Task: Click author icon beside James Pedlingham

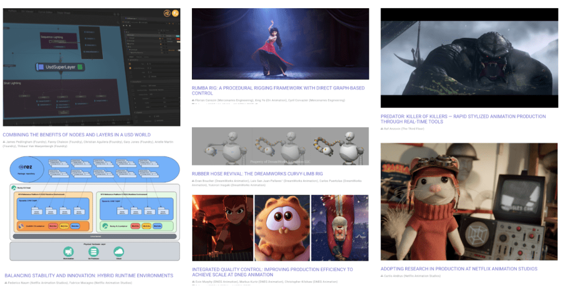Action: tap(5, 142)
